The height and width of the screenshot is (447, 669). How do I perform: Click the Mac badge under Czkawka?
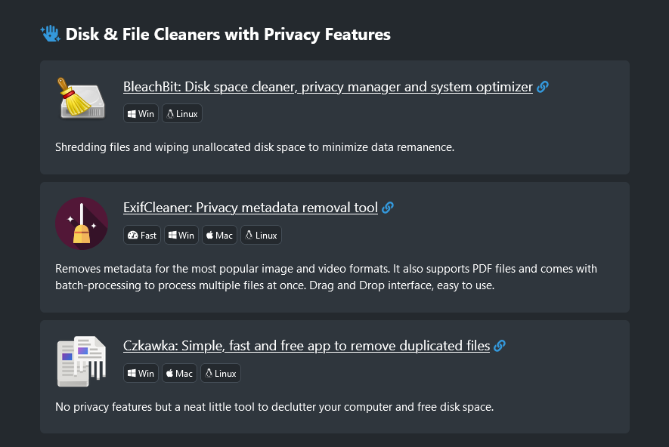[x=179, y=373]
